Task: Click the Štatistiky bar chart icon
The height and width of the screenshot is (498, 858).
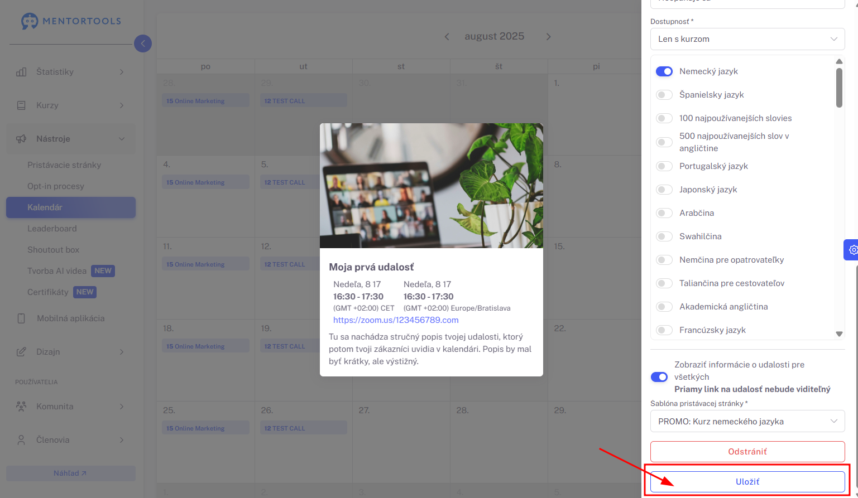Action: tap(21, 72)
